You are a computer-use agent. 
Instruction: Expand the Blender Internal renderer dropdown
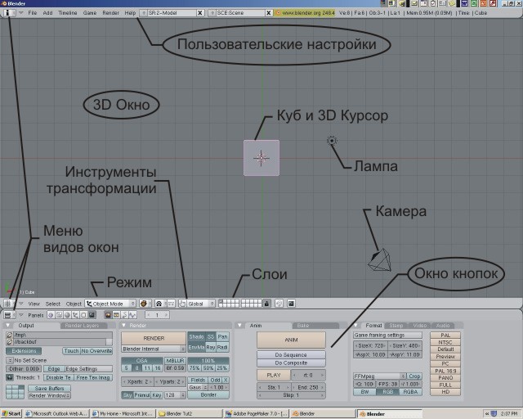coord(154,348)
